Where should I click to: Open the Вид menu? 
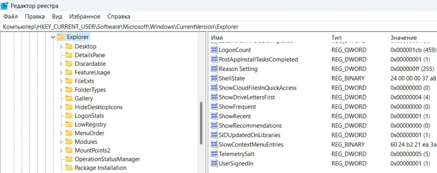[57, 17]
